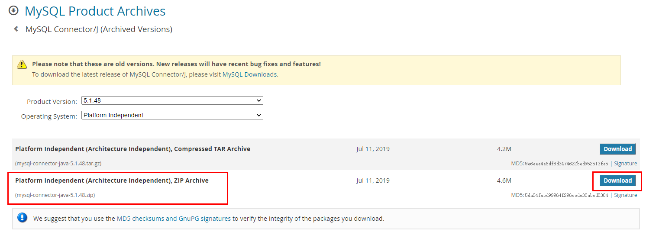Click the download circle icon beside MySQL Product Archives
The image size is (646, 232).
[13, 10]
